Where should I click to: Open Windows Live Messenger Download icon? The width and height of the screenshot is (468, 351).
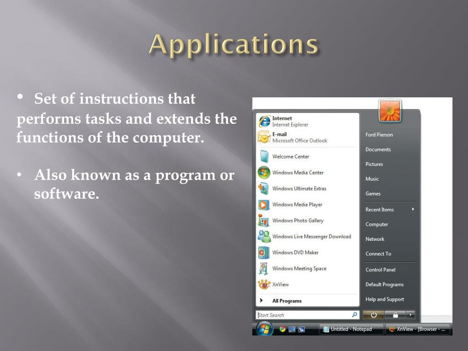pos(264,236)
